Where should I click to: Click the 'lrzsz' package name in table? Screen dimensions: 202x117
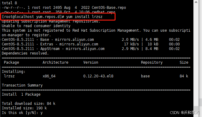tap(9, 76)
